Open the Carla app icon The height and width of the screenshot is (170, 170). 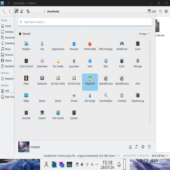pyautogui.click(x=138, y=46)
